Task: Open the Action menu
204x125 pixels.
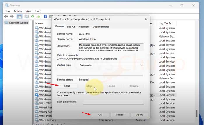Action: 17,11
